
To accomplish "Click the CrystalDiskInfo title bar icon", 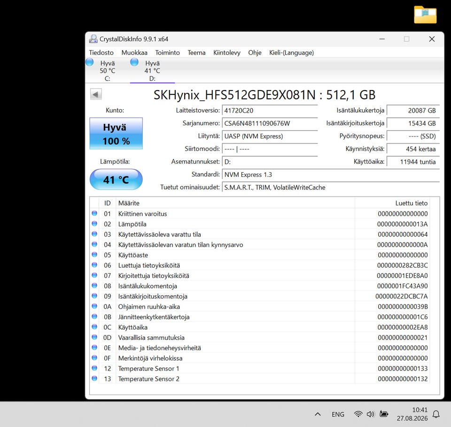I will point(93,39).
